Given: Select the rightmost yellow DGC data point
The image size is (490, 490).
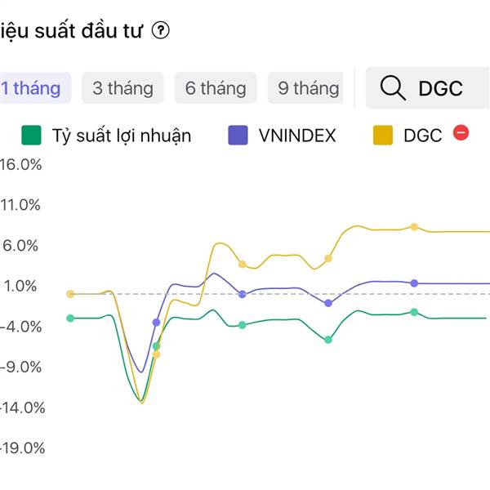Looking at the screenshot, I should pos(414,227).
